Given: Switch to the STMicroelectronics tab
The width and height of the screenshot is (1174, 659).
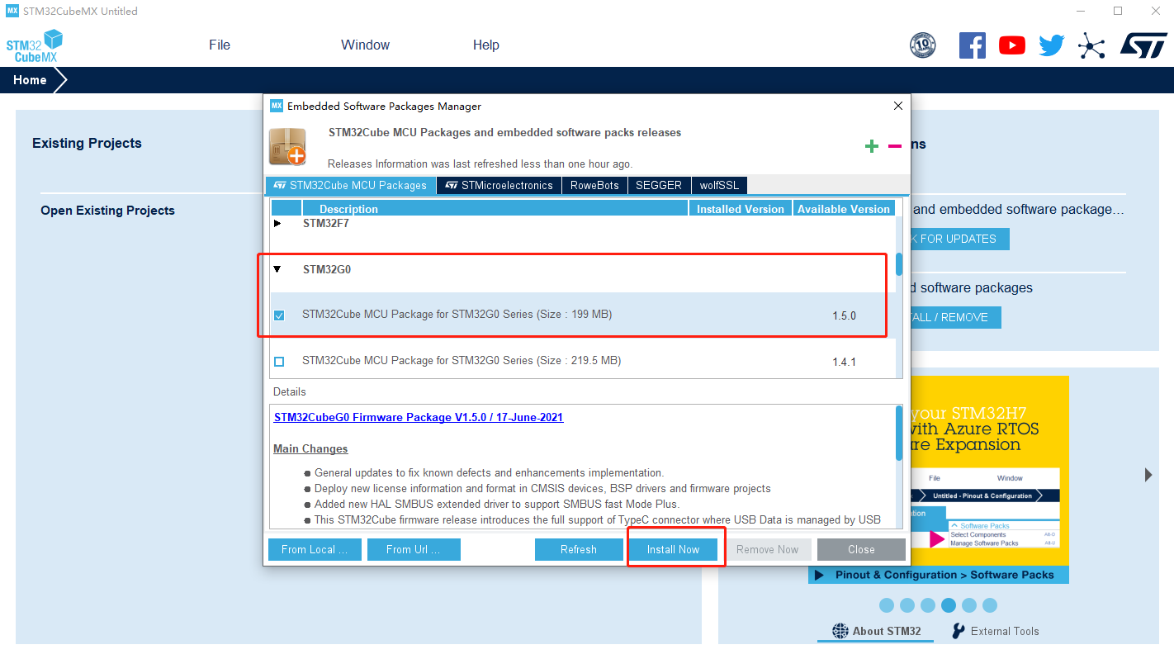Looking at the screenshot, I should [x=499, y=186].
